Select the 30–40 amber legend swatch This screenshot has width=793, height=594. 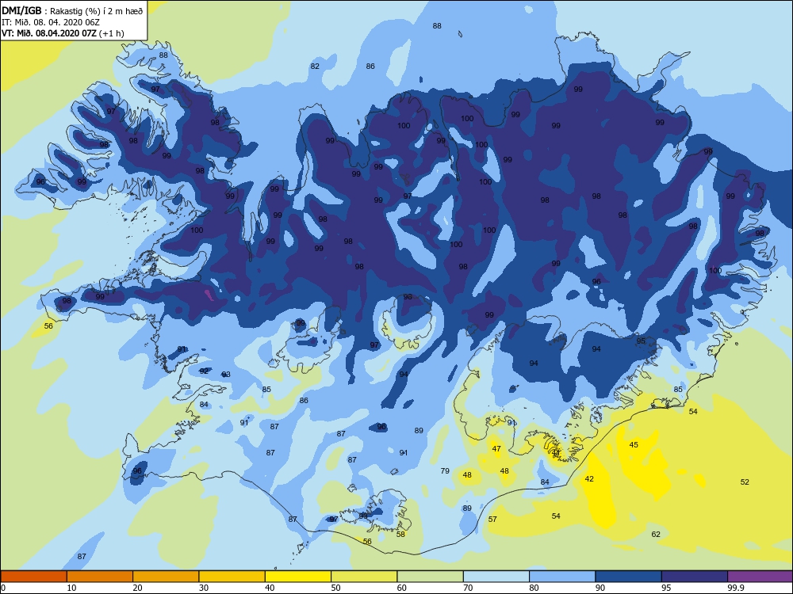[x=232, y=577]
